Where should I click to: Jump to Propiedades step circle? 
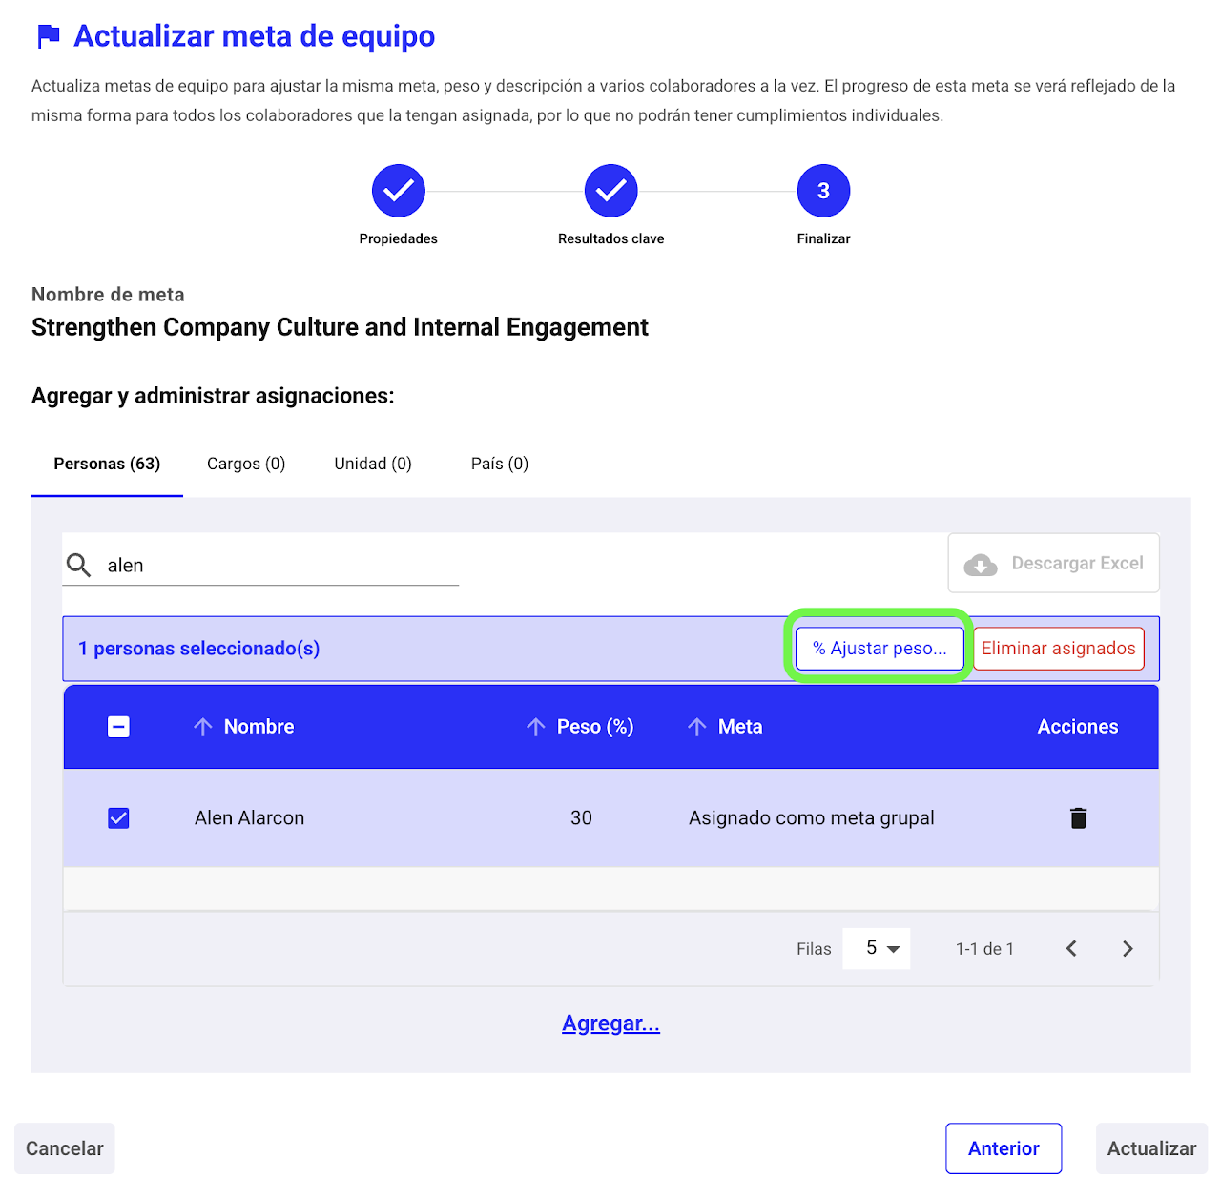point(399,191)
